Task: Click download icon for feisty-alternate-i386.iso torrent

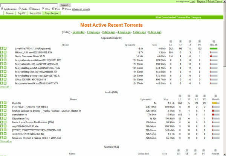Action: [5, 64]
